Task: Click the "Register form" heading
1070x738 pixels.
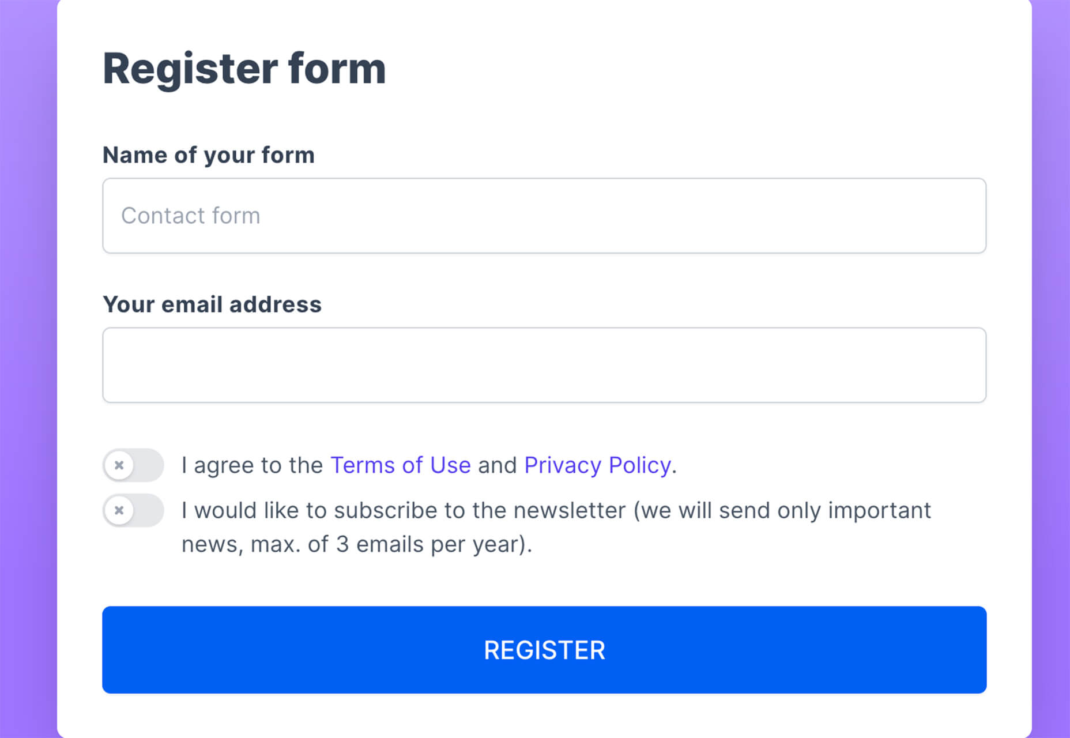Action: [x=244, y=69]
